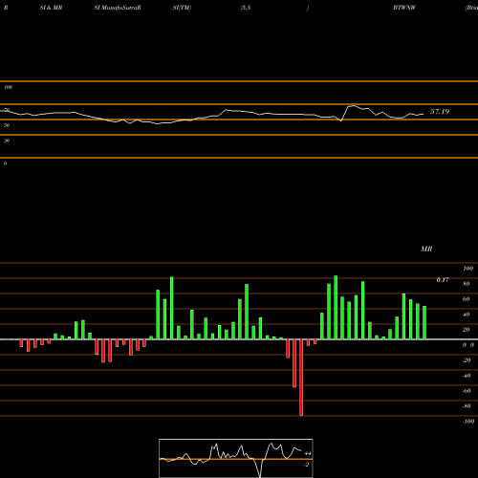
Task: Click the MR label above the bar chart
Action: coord(426,249)
